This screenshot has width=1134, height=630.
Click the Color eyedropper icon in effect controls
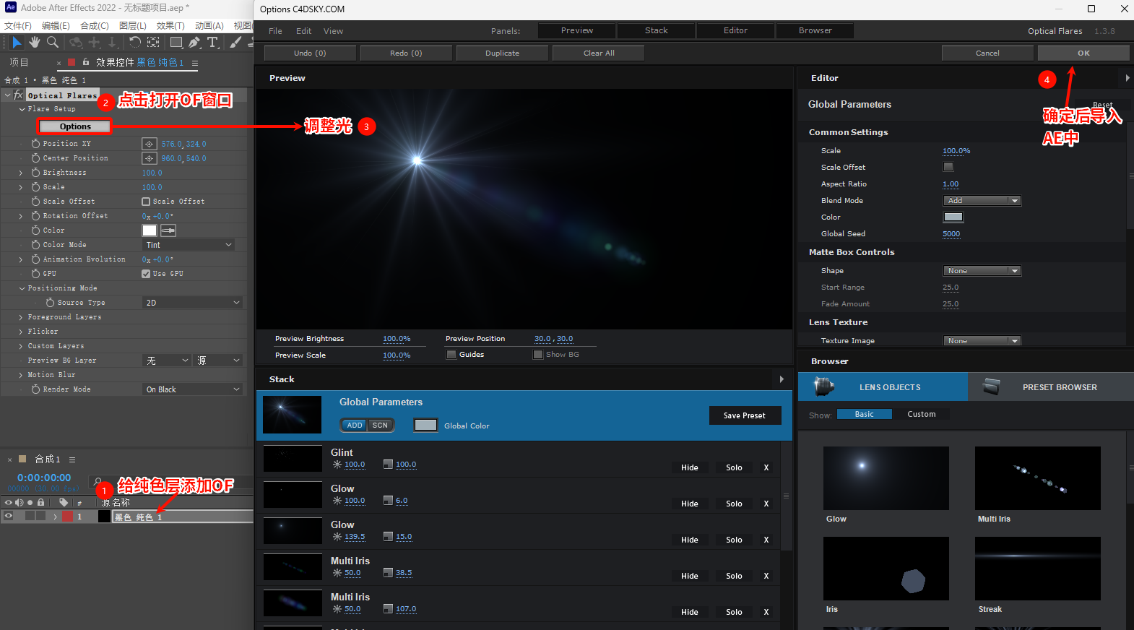[x=168, y=230]
